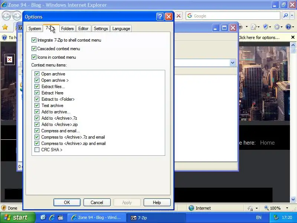Click the 'Click here for options...' information bar
Screen dimensions: 297x223
(259, 38)
